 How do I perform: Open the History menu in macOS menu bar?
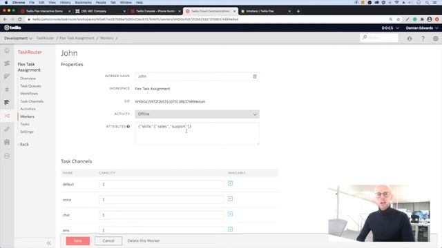[65, 3]
